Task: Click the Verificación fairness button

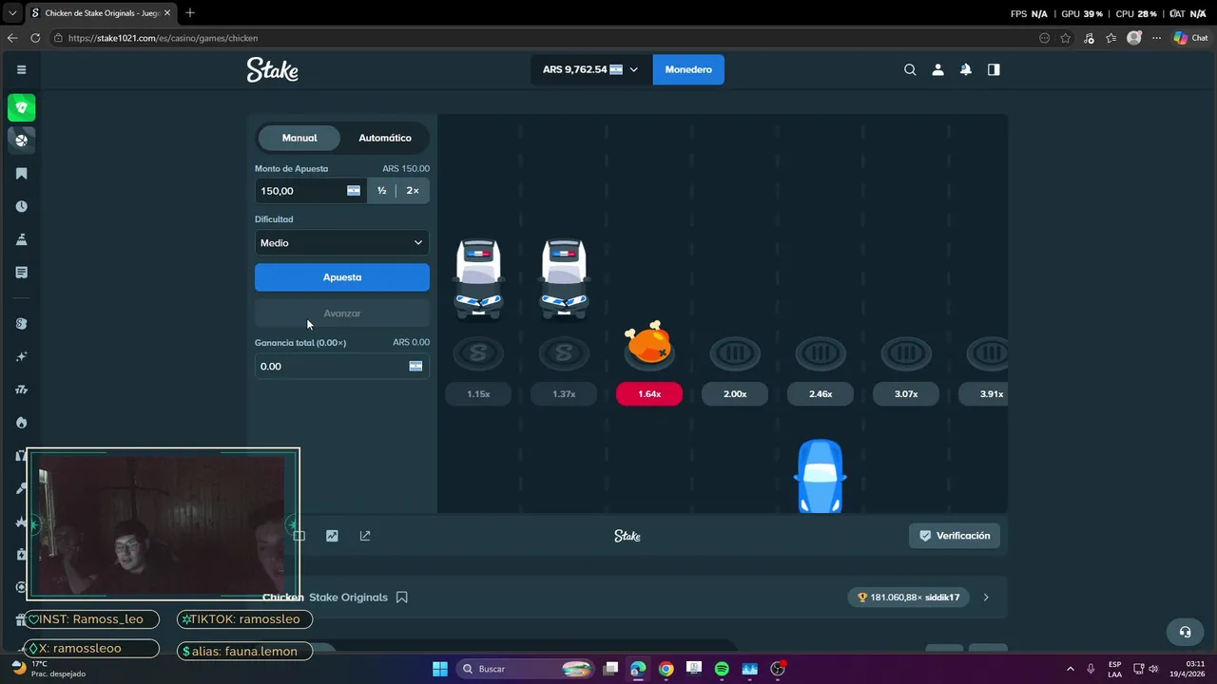Action: (954, 536)
